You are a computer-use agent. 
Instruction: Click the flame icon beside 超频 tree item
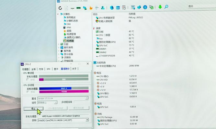(65, 31)
